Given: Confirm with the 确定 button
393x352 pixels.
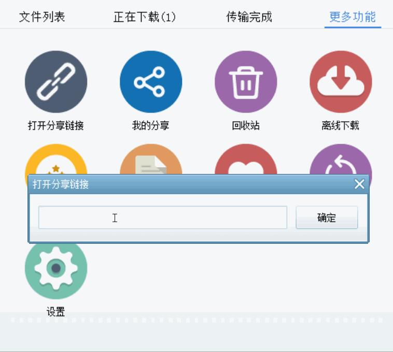Looking at the screenshot, I should [x=327, y=217].
